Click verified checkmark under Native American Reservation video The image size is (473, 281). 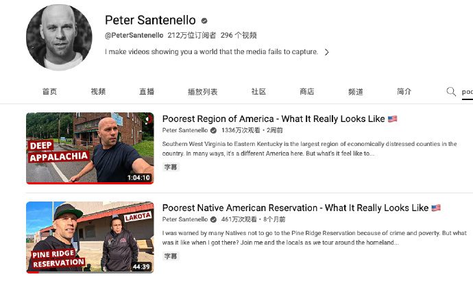coord(213,219)
